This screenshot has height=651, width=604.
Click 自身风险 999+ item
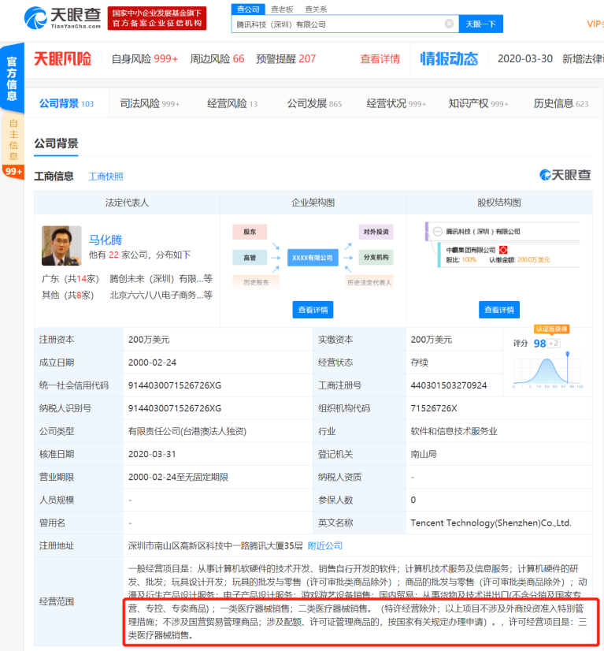(x=145, y=59)
